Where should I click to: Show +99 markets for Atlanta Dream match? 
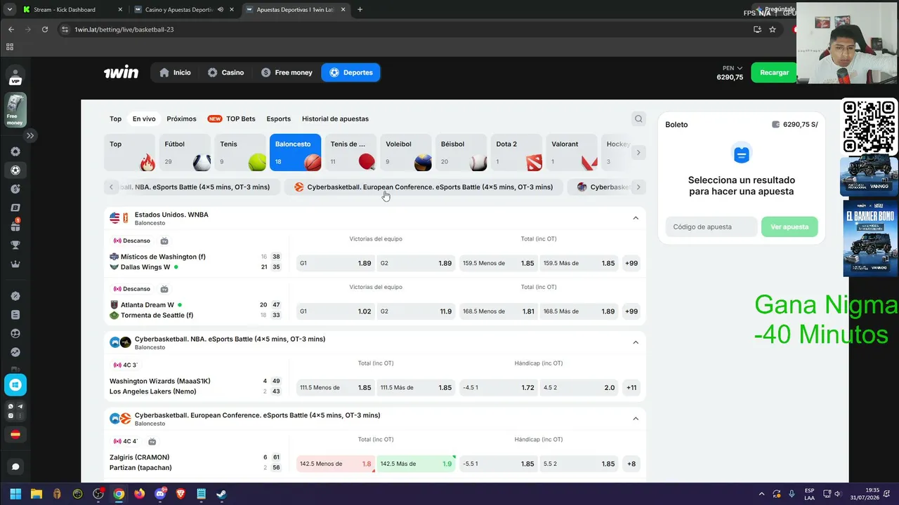631,311
